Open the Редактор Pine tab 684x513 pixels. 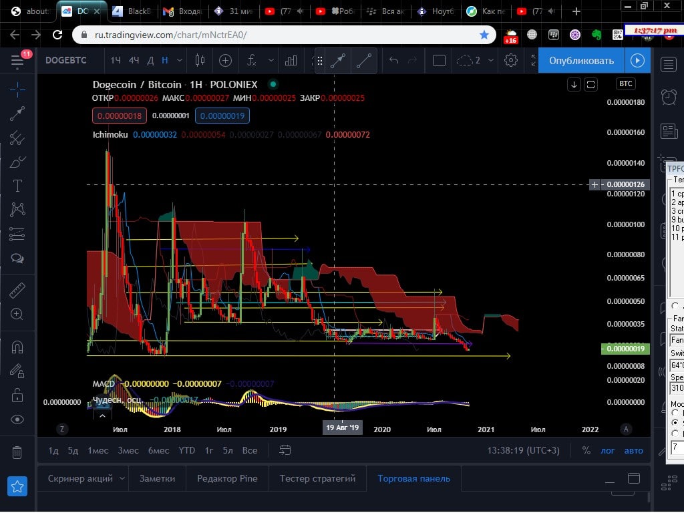click(227, 478)
